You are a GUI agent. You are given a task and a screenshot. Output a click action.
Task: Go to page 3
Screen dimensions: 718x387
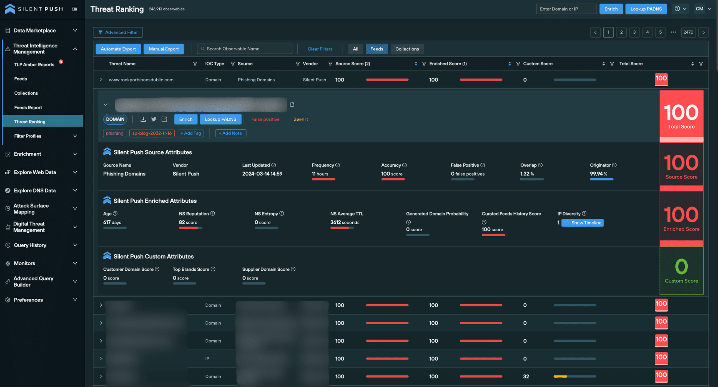634,32
